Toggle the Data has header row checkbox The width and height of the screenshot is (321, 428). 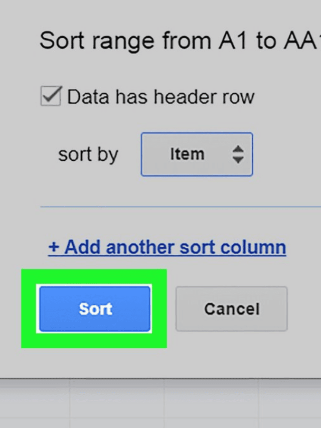51,97
